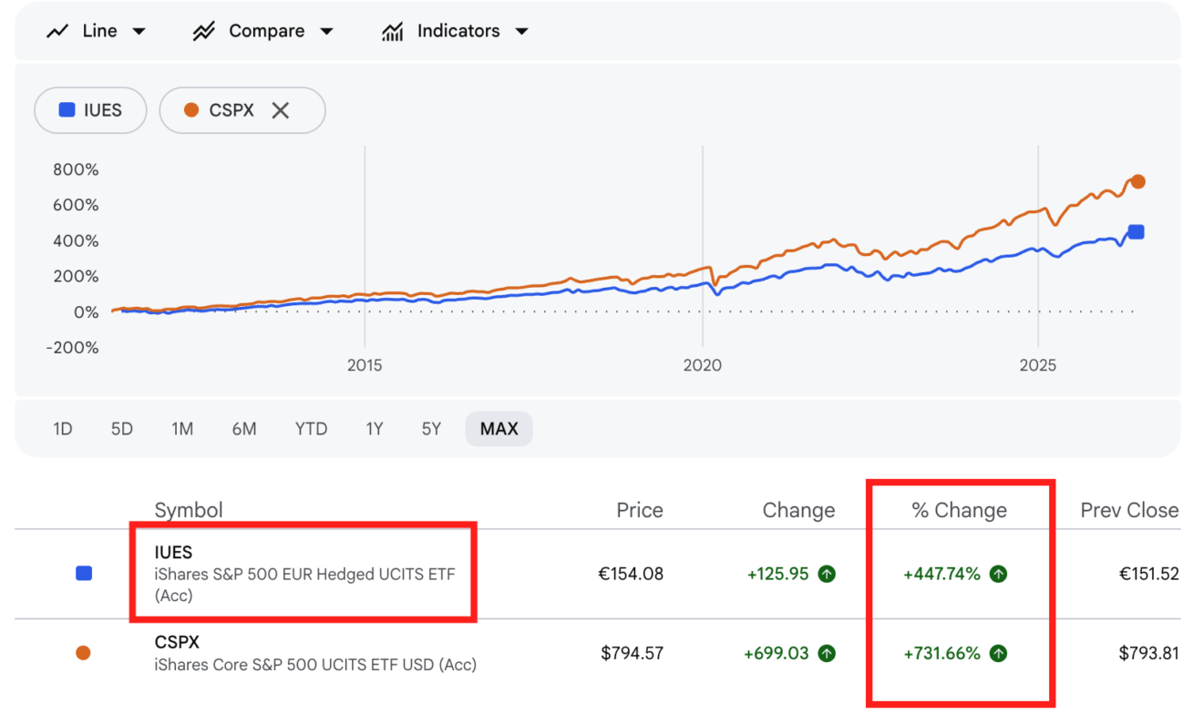Click the blue IUES color square in table
This screenshot has height=724, width=1203.
[84, 574]
